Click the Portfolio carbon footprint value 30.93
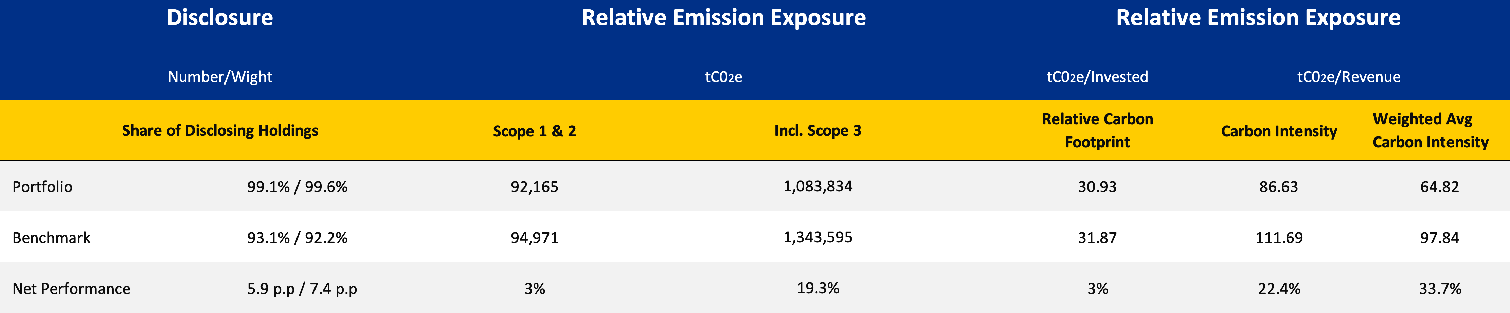This screenshot has width=1510, height=313. click(x=1097, y=186)
